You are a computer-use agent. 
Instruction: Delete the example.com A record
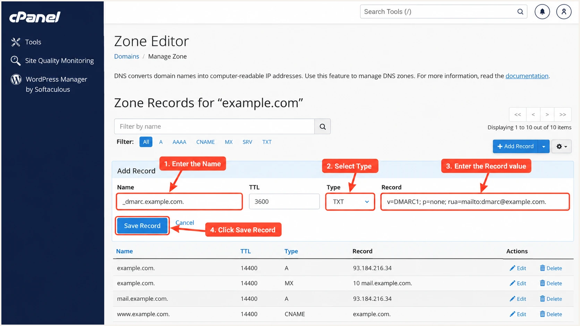[x=551, y=268]
